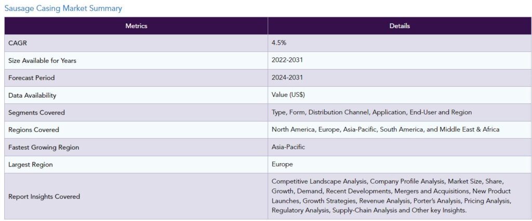Screen dimensions: 532x221
Task: Select the Report Insights Covered label
Action: click(x=44, y=197)
